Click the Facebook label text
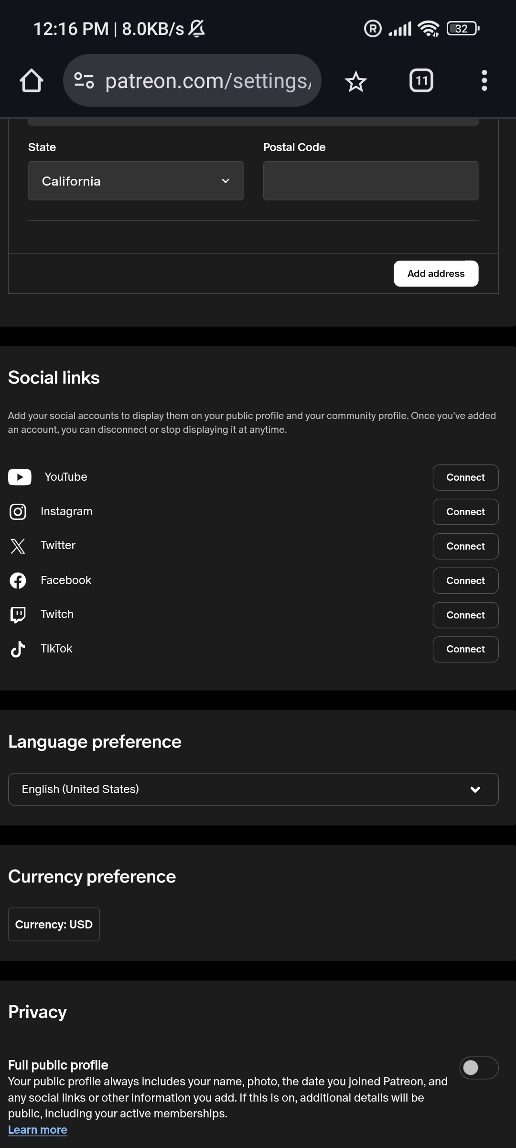 (x=66, y=580)
